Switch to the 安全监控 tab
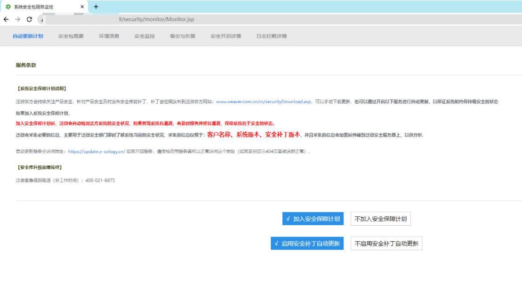 click(x=144, y=35)
